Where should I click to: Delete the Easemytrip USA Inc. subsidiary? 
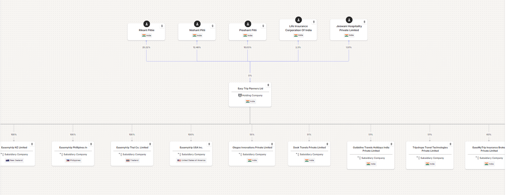tap(209, 144)
